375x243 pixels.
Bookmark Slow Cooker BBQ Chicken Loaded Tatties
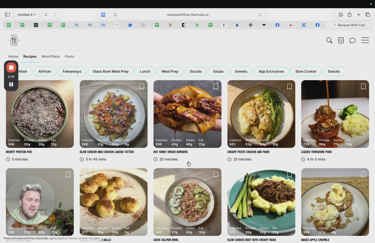[x=142, y=87]
